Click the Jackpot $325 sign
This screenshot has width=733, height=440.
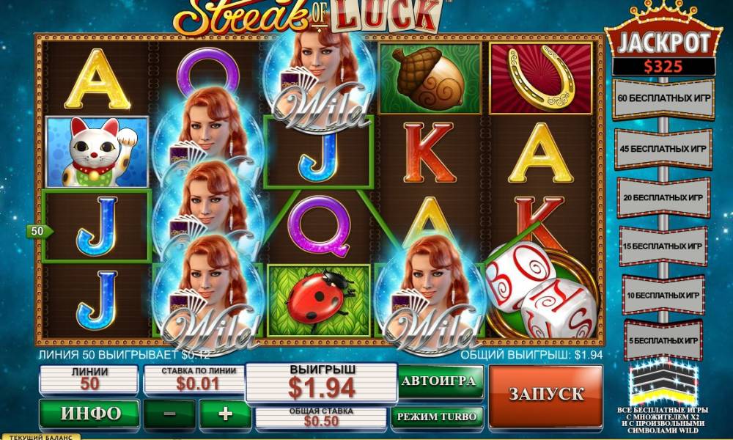point(663,50)
